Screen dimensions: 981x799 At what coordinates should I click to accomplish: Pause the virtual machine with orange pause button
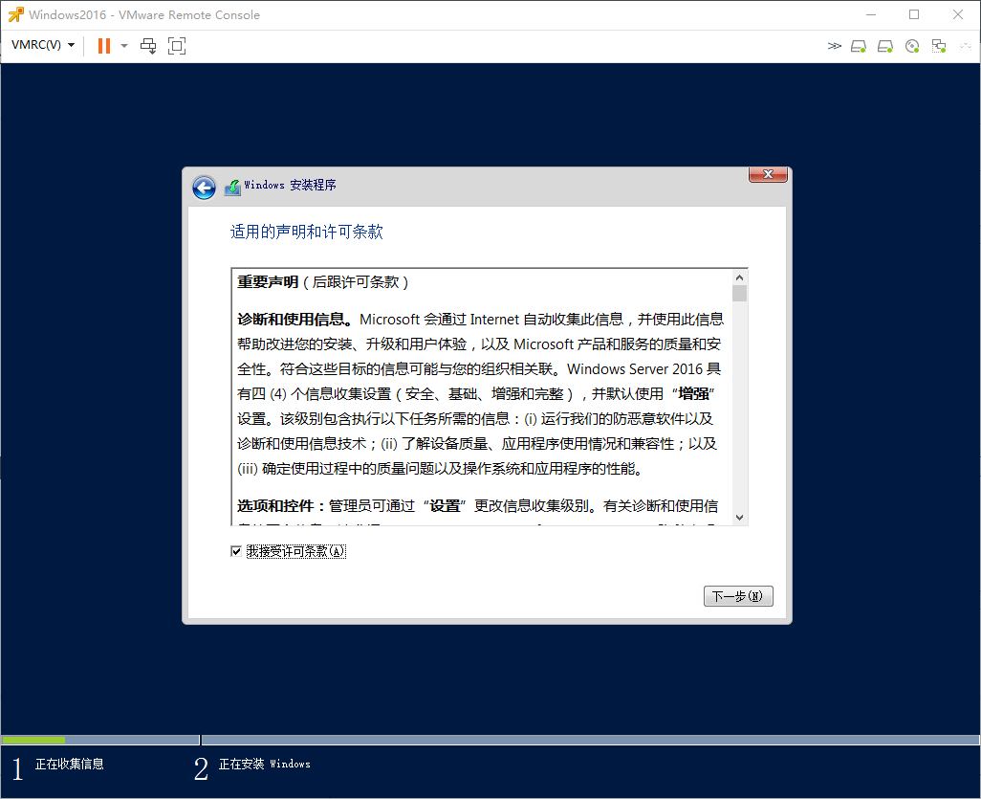(104, 46)
